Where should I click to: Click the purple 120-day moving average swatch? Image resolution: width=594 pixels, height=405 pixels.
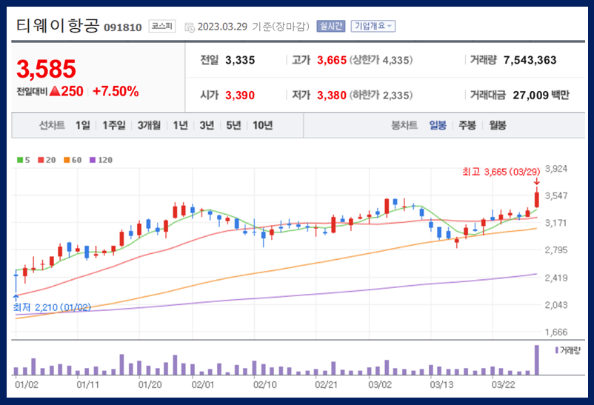tap(93, 160)
